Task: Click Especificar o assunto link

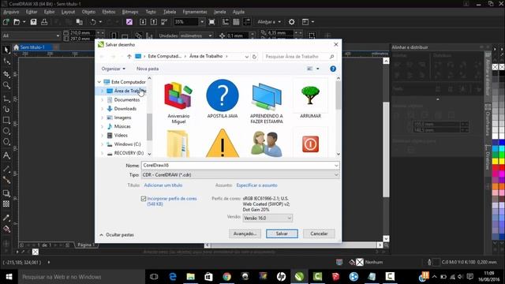Action: (x=256, y=185)
